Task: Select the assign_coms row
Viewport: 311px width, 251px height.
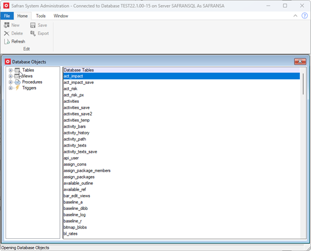Action: [x=181, y=164]
